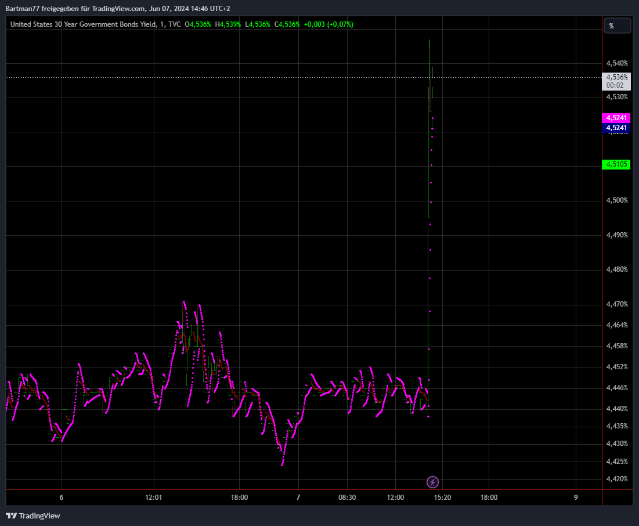The height and width of the screenshot is (526, 639).
Task: Click the 4,430% price axis label
Action: pyautogui.click(x=617, y=444)
